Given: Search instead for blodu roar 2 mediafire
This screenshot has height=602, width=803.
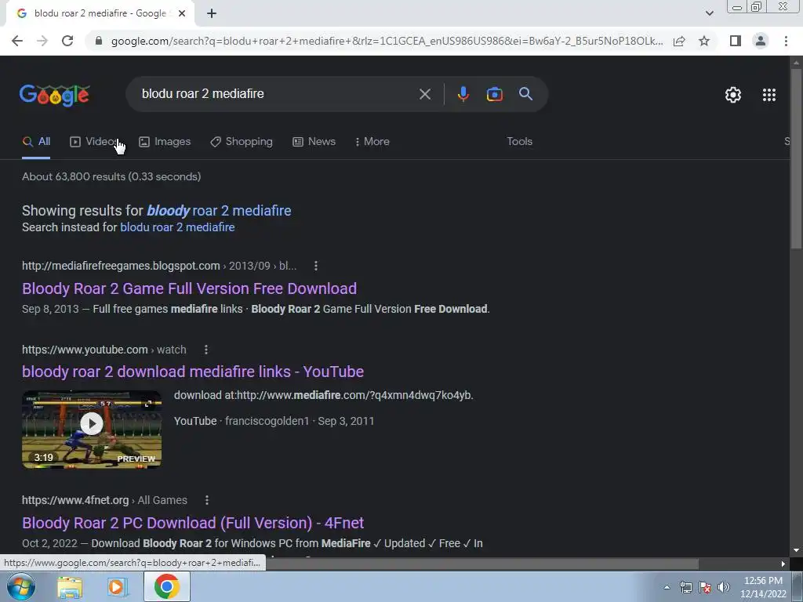Looking at the screenshot, I should click(x=177, y=227).
